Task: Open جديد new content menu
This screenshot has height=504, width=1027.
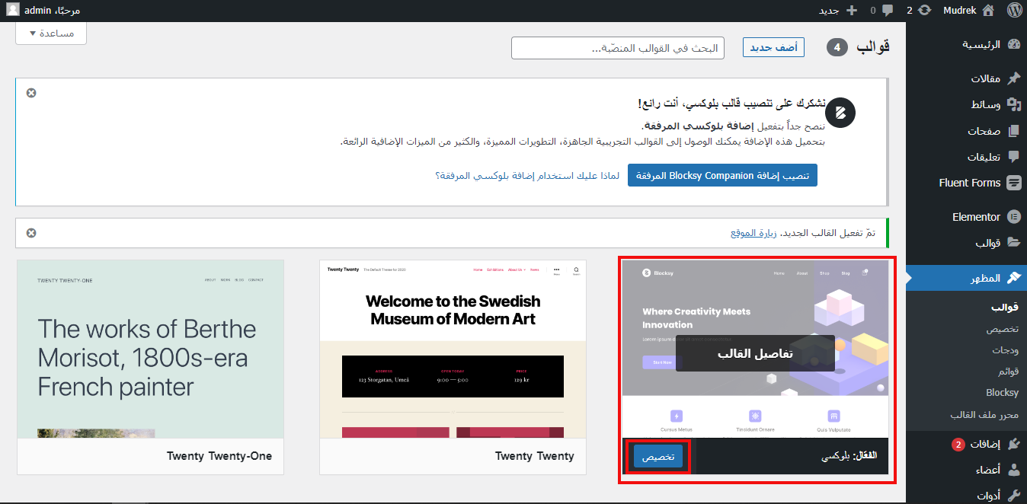Action: [x=838, y=11]
